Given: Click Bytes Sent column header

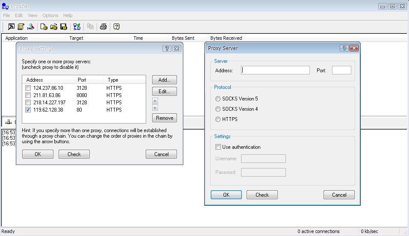Looking at the screenshot, I should (187, 38).
